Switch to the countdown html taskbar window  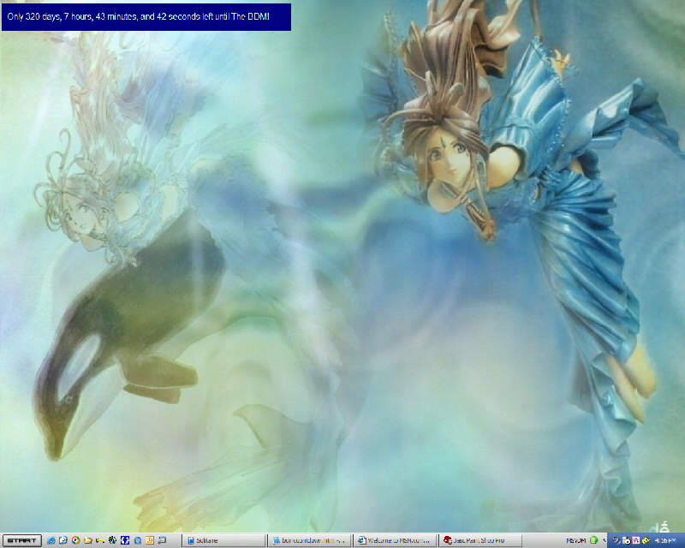click(x=309, y=540)
